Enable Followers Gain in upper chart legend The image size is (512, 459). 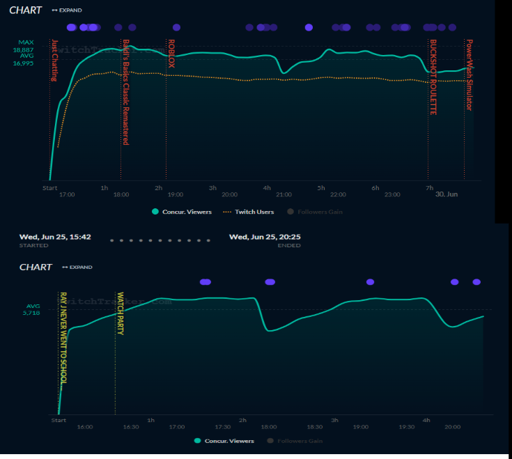(x=315, y=212)
